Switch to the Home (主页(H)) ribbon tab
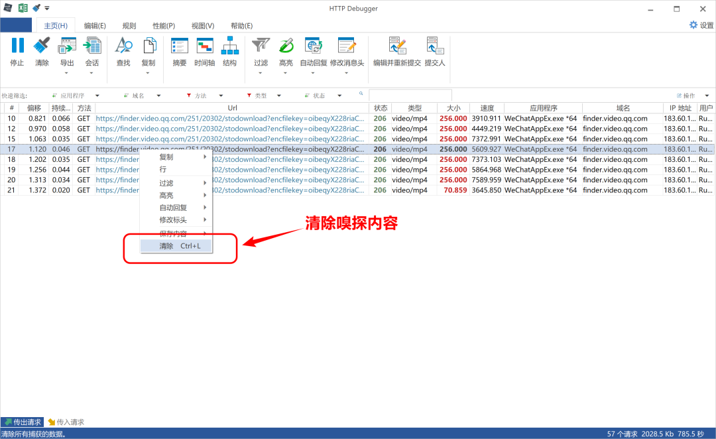The width and height of the screenshot is (716, 439). (x=56, y=26)
